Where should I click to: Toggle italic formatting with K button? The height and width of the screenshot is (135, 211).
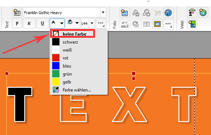click(29, 24)
